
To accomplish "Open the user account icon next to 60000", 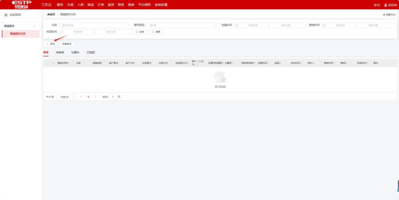I will click(x=385, y=5).
